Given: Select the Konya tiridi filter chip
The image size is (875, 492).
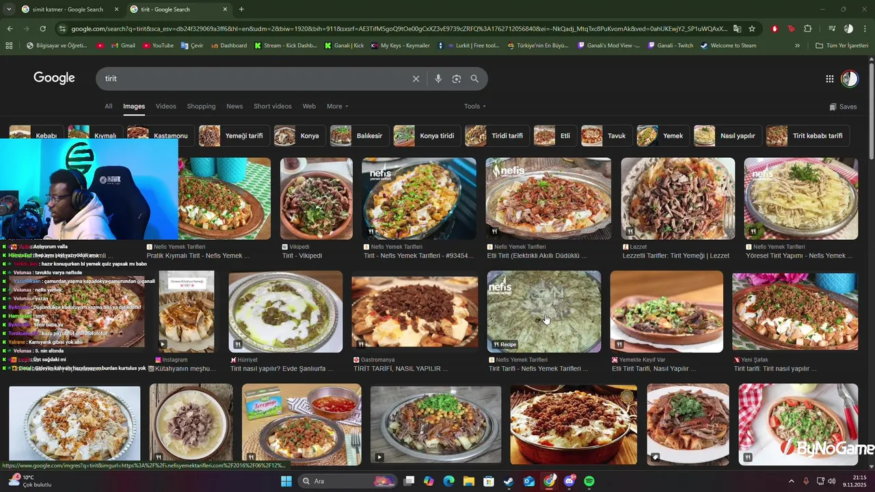Looking at the screenshot, I should coord(427,135).
